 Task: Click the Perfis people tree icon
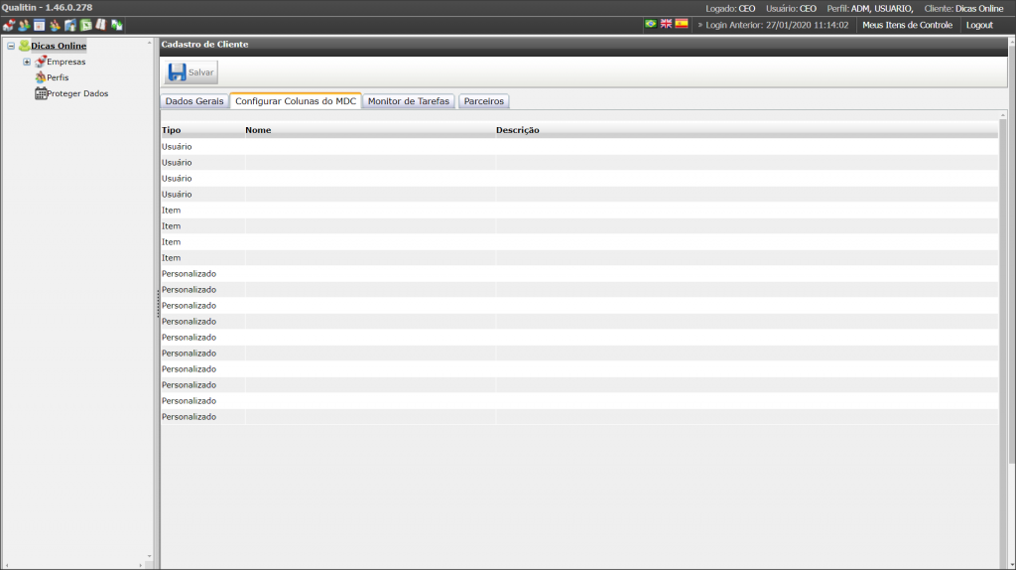40,77
